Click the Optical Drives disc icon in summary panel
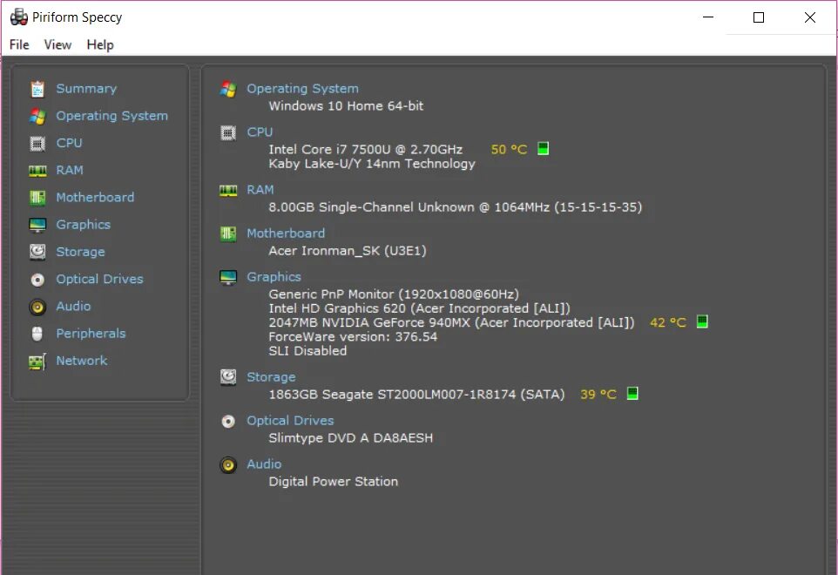This screenshot has height=575, width=838. [228, 422]
